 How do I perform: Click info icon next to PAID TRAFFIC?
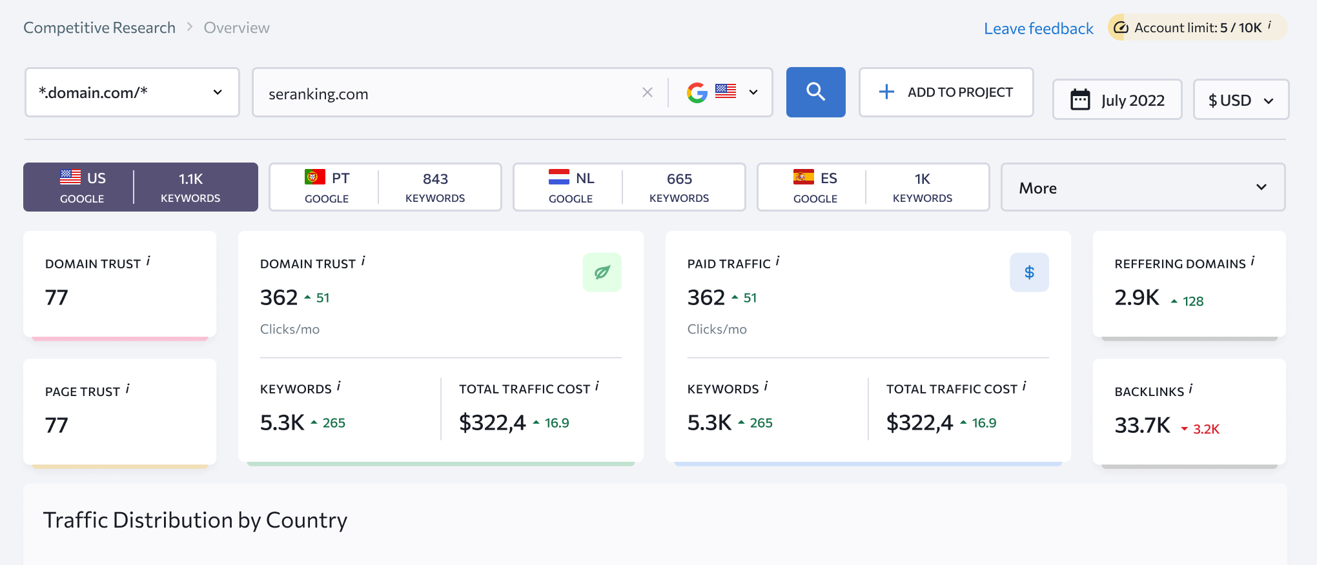click(777, 261)
